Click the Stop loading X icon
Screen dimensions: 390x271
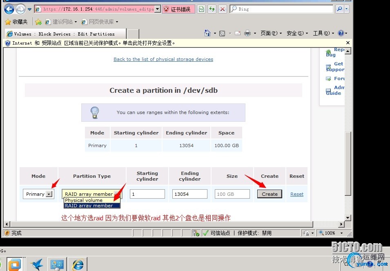pos(223,9)
